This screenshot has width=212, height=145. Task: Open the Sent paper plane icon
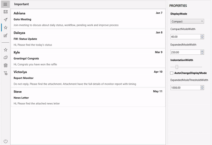click(x=5, y=20)
